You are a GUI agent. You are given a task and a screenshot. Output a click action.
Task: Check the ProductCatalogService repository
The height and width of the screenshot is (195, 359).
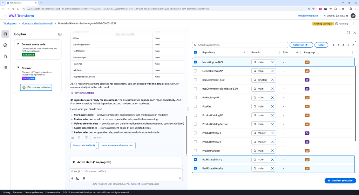(195, 124)
